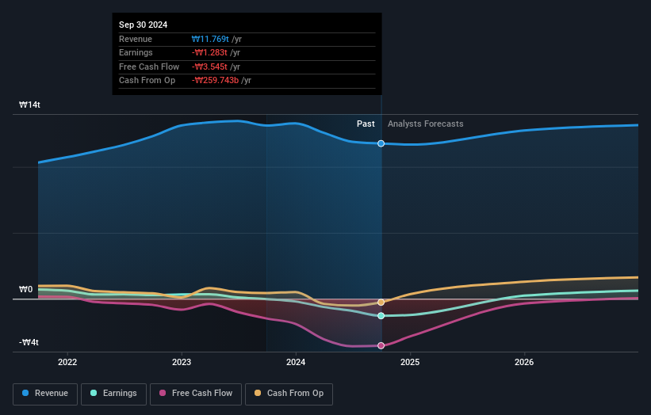The width and height of the screenshot is (651, 415).
Task: Click the Cash From Op label in tooltip
Action: pos(147,81)
